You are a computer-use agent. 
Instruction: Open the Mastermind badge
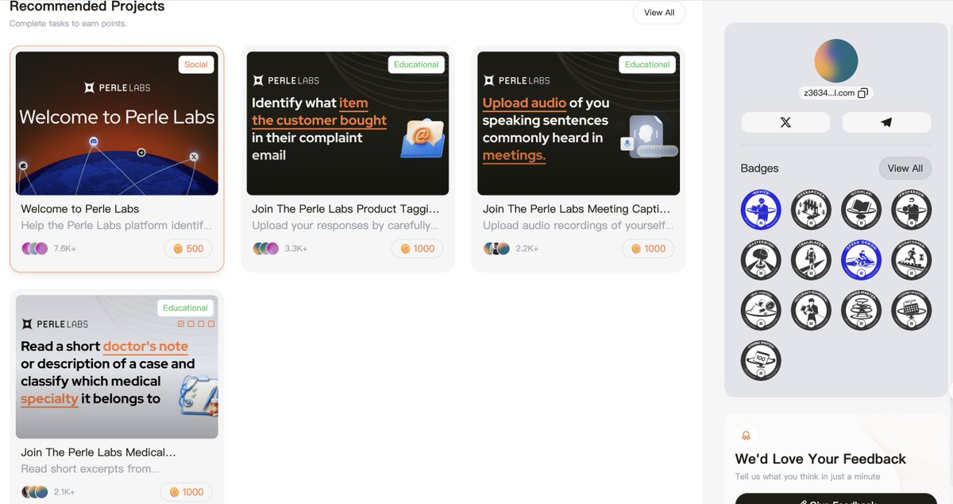[x=761, y=260]
